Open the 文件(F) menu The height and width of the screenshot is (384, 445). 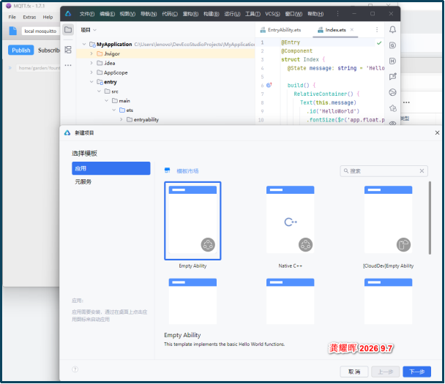pos(87,14)
